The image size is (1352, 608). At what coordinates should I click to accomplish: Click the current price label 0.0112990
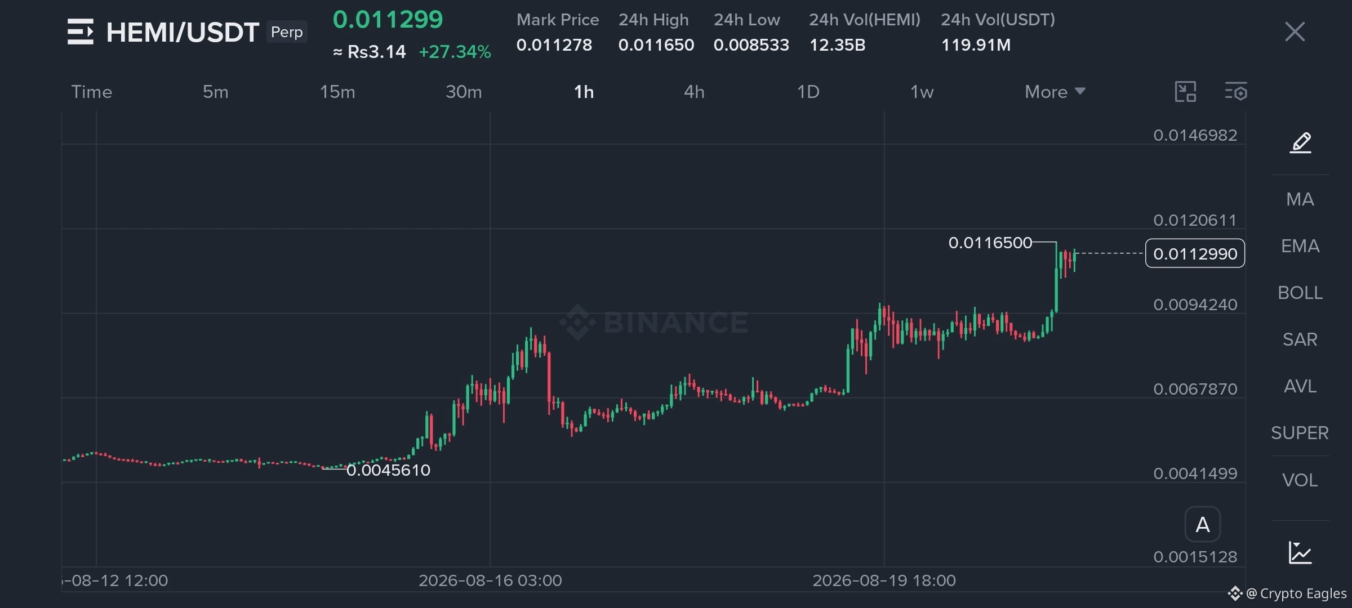[x=1195, y=253]
